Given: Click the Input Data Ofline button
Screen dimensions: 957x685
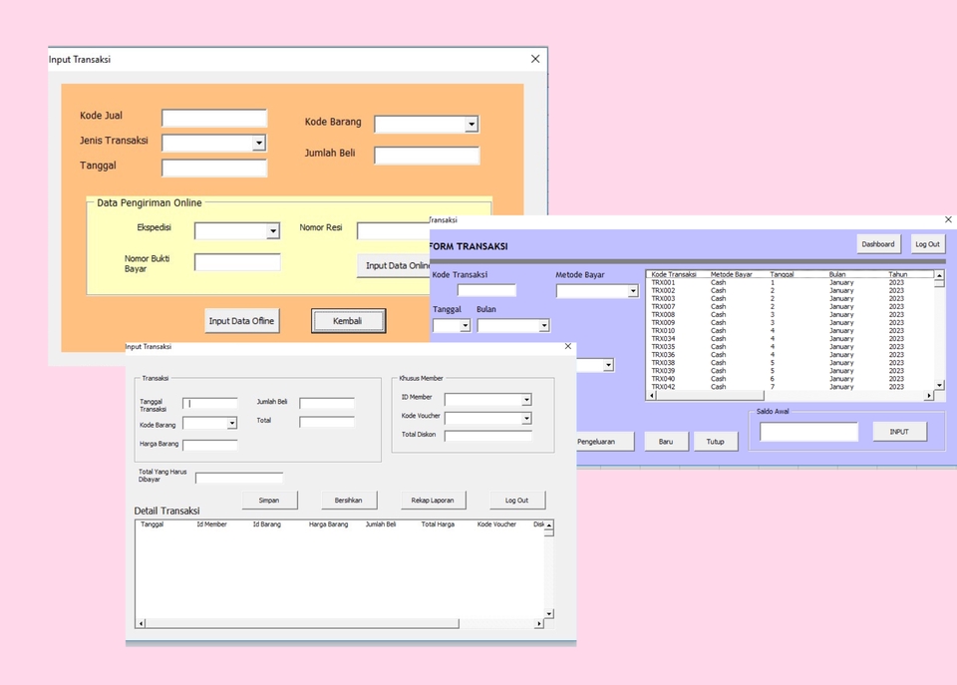Looking at the screenshot, I should pos(241,321).
